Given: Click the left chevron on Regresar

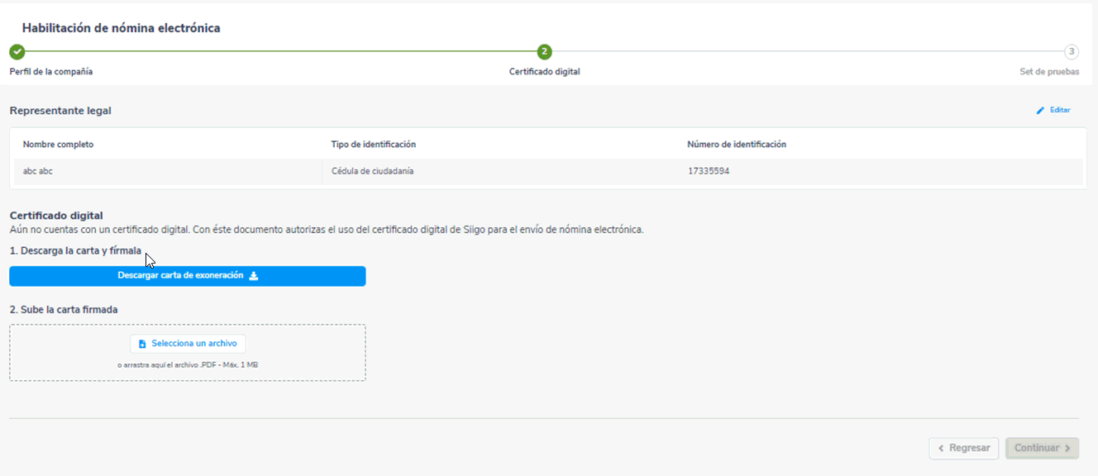Looking at the screenshot, I should click(940, 448).
